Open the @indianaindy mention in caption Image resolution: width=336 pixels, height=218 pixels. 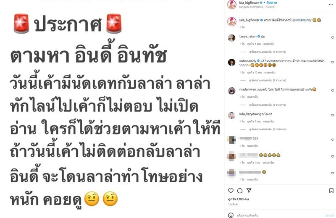point(302,20)
